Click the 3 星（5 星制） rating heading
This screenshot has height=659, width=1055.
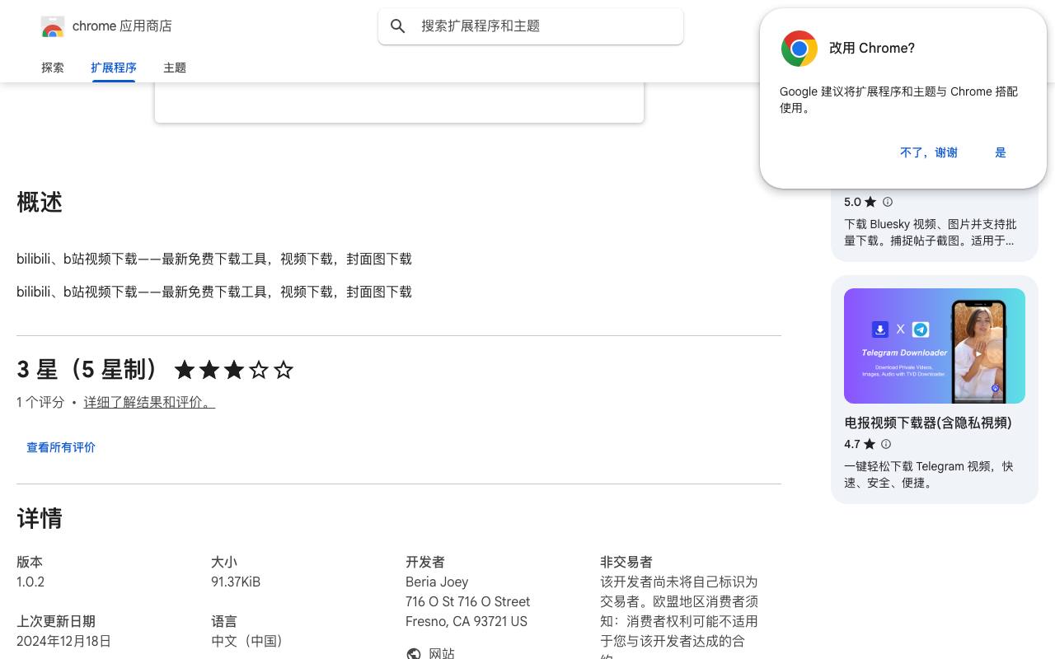(89, 370)
